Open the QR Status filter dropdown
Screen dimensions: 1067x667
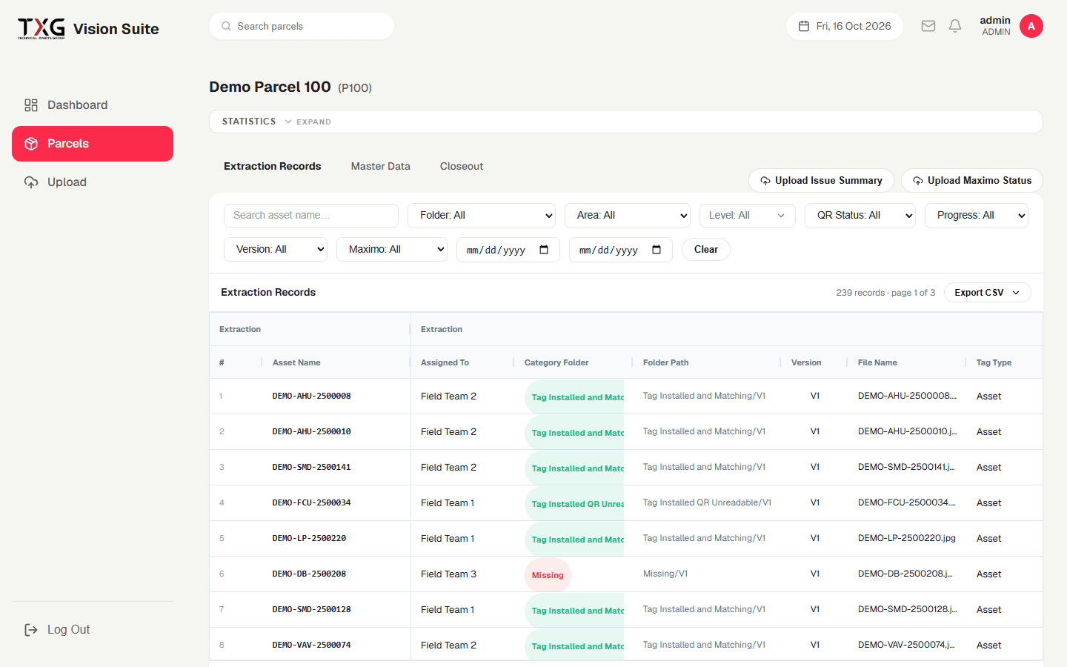coord(860,216)
